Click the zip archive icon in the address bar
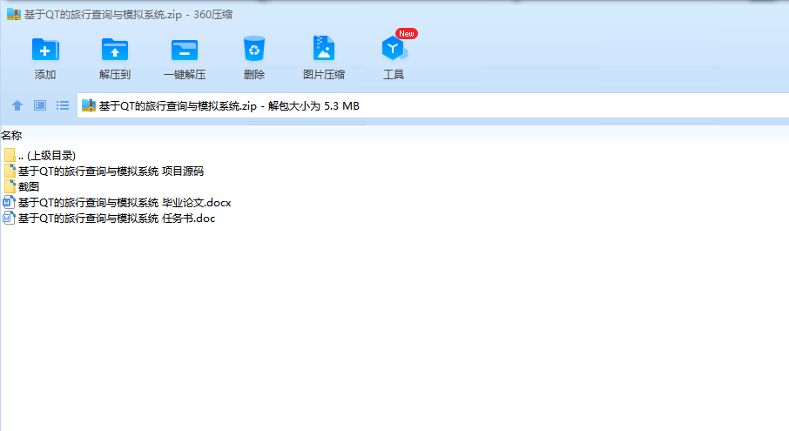 click(89, 105)
